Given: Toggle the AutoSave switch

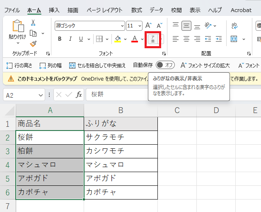Looking at the screenshot, I should click(x=165, y=65).
